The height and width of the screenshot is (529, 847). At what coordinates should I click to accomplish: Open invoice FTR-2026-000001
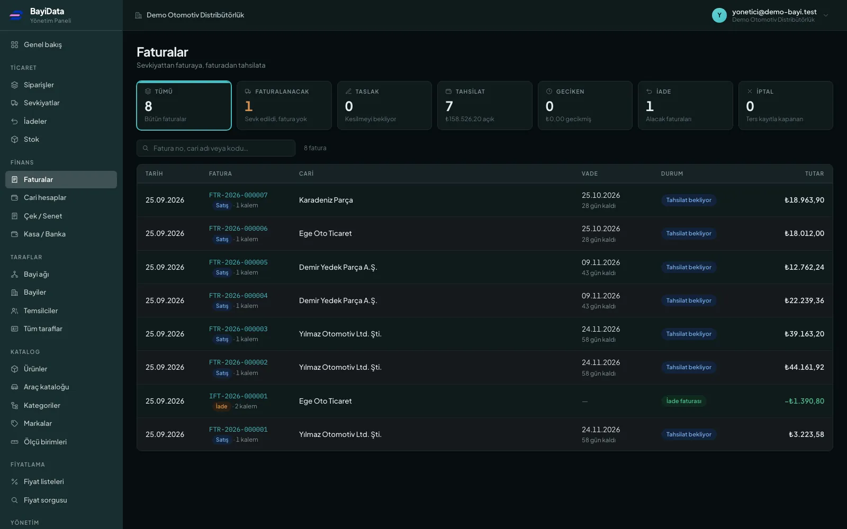point(238,430)
